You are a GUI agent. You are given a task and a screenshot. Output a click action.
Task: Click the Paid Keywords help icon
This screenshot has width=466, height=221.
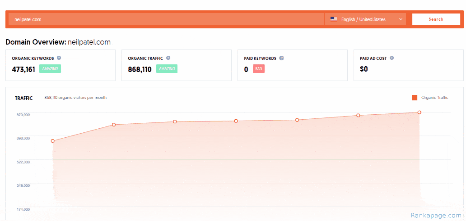[x=281, y=58]
